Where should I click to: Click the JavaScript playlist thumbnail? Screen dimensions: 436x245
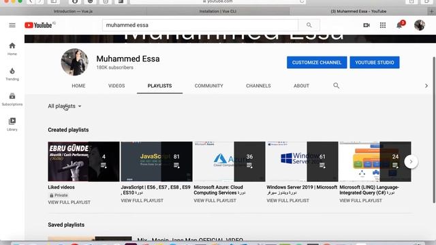tap(157, 162)
